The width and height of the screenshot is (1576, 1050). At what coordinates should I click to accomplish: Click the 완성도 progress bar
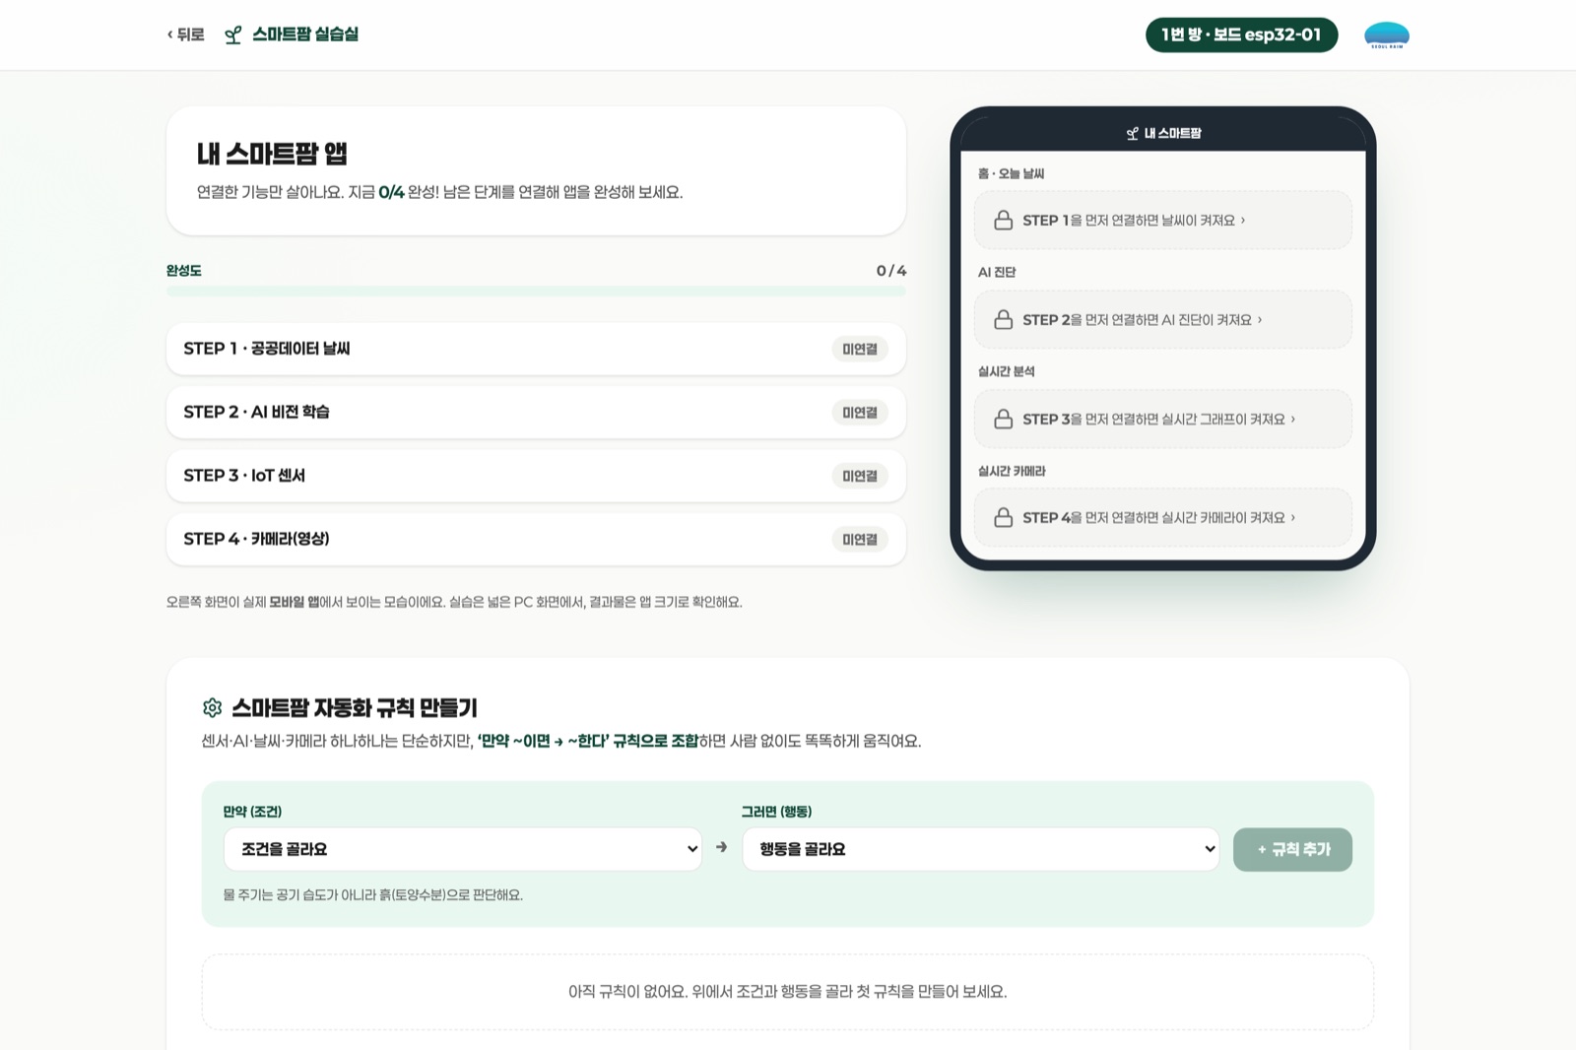536,292
